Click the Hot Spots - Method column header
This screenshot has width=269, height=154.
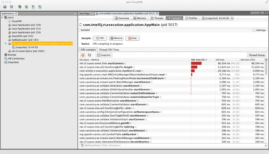(134, 60)
